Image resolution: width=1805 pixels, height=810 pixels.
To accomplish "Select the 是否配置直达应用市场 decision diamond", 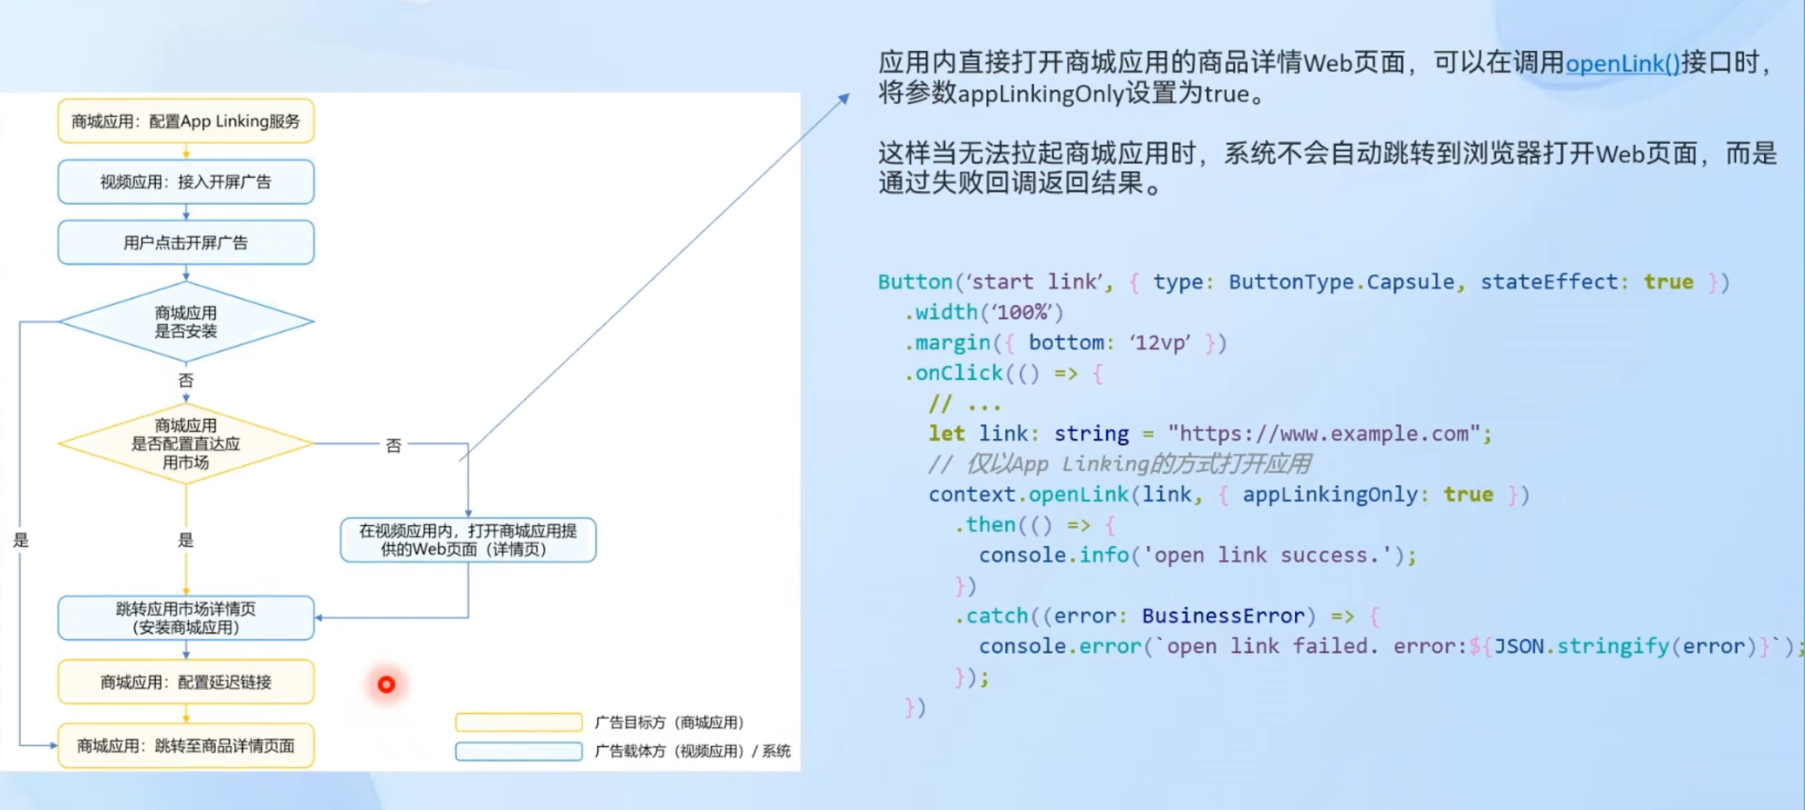I will (x=186, y=444).
